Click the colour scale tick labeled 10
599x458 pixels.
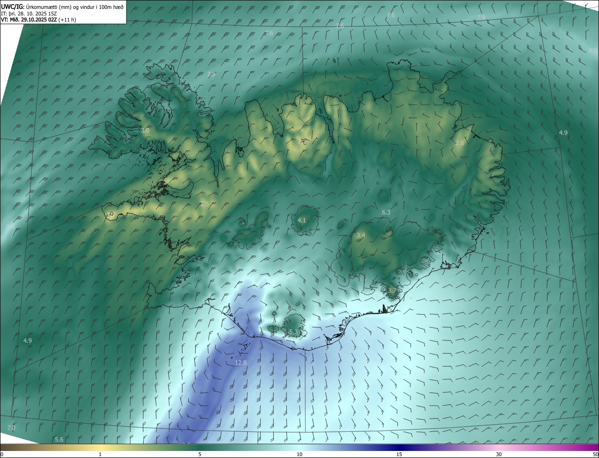299,454
